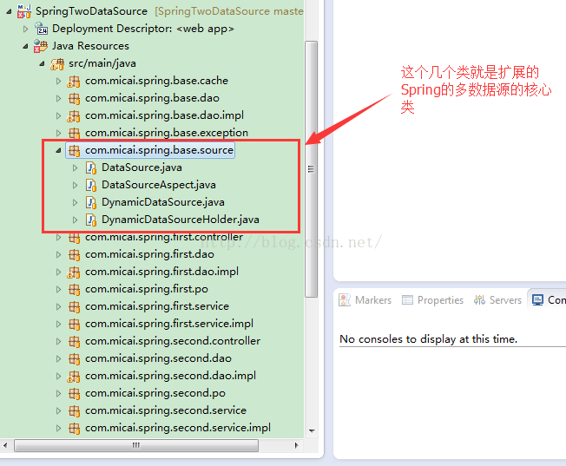Click the DataSourceAspect.java file icon
This screenshot has height=466, width=566.
pos(91,185)
